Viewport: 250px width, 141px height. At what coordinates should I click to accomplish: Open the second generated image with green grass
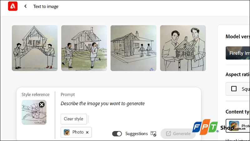click(x=84, y=48)
